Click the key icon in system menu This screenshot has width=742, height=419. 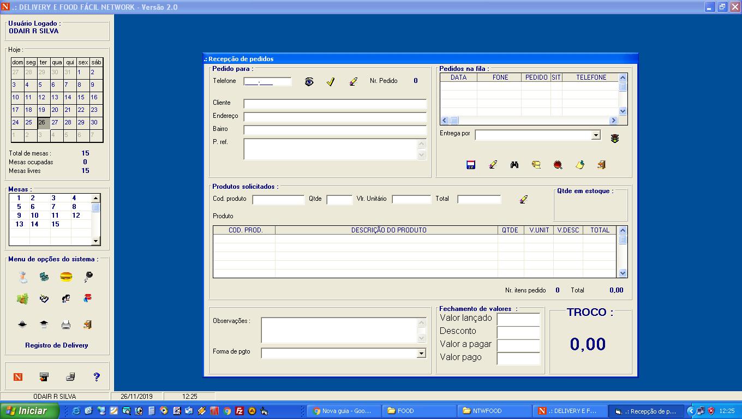(x=88, y=277)
